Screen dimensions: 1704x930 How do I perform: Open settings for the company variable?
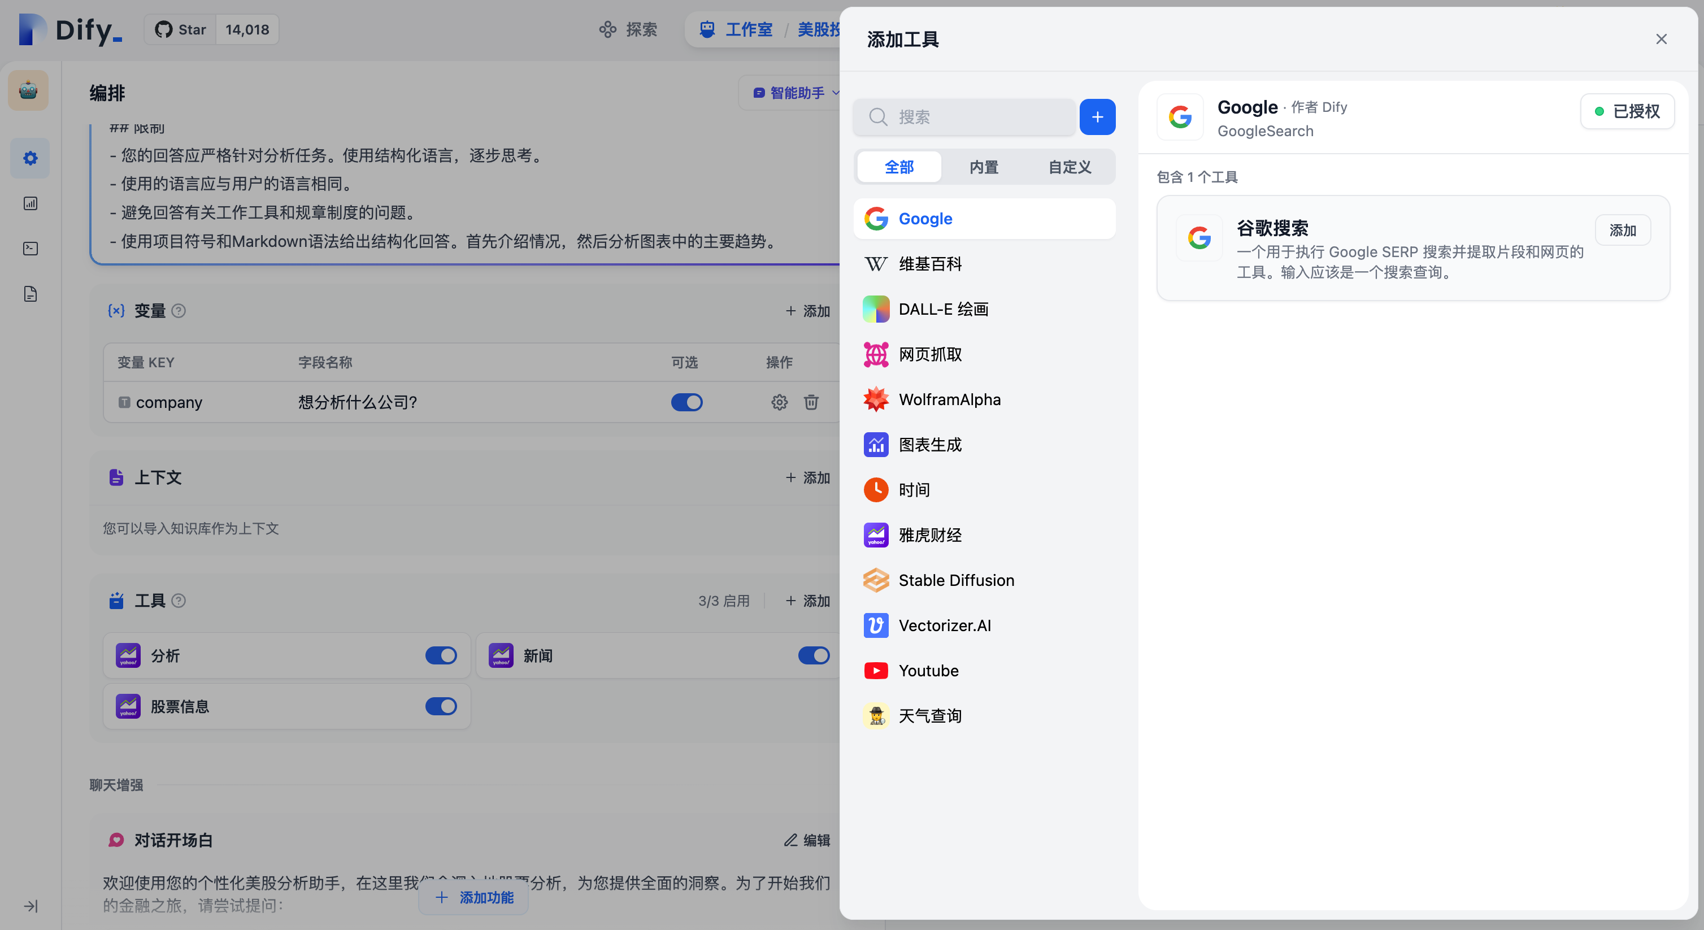click(779, 402)
